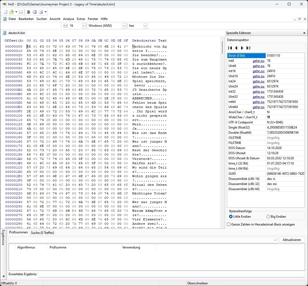This screenshot has height=286, width=308.
Task: Open the Analyse menu
Action: pyautogui.click(x=68, y=19)
